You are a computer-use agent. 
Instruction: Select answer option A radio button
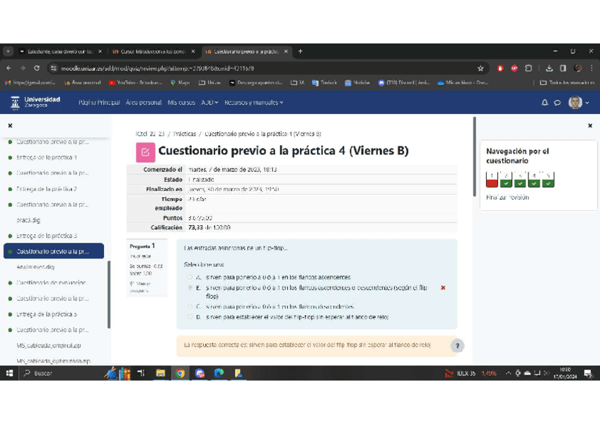click(190, 277)
